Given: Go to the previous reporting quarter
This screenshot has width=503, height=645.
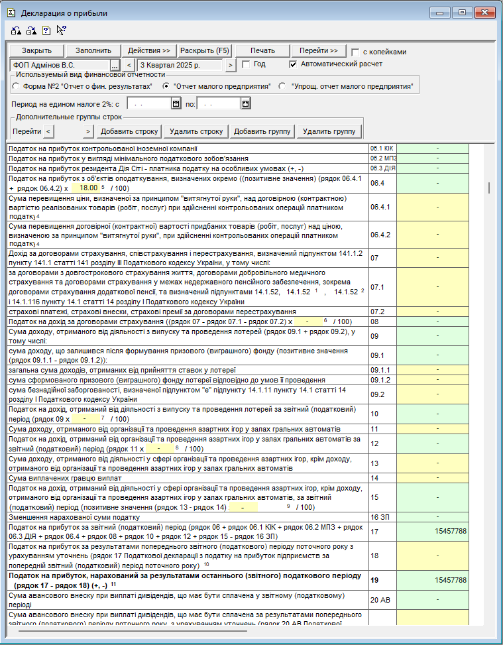Looking at the screenshot, I should click(129, 65).
